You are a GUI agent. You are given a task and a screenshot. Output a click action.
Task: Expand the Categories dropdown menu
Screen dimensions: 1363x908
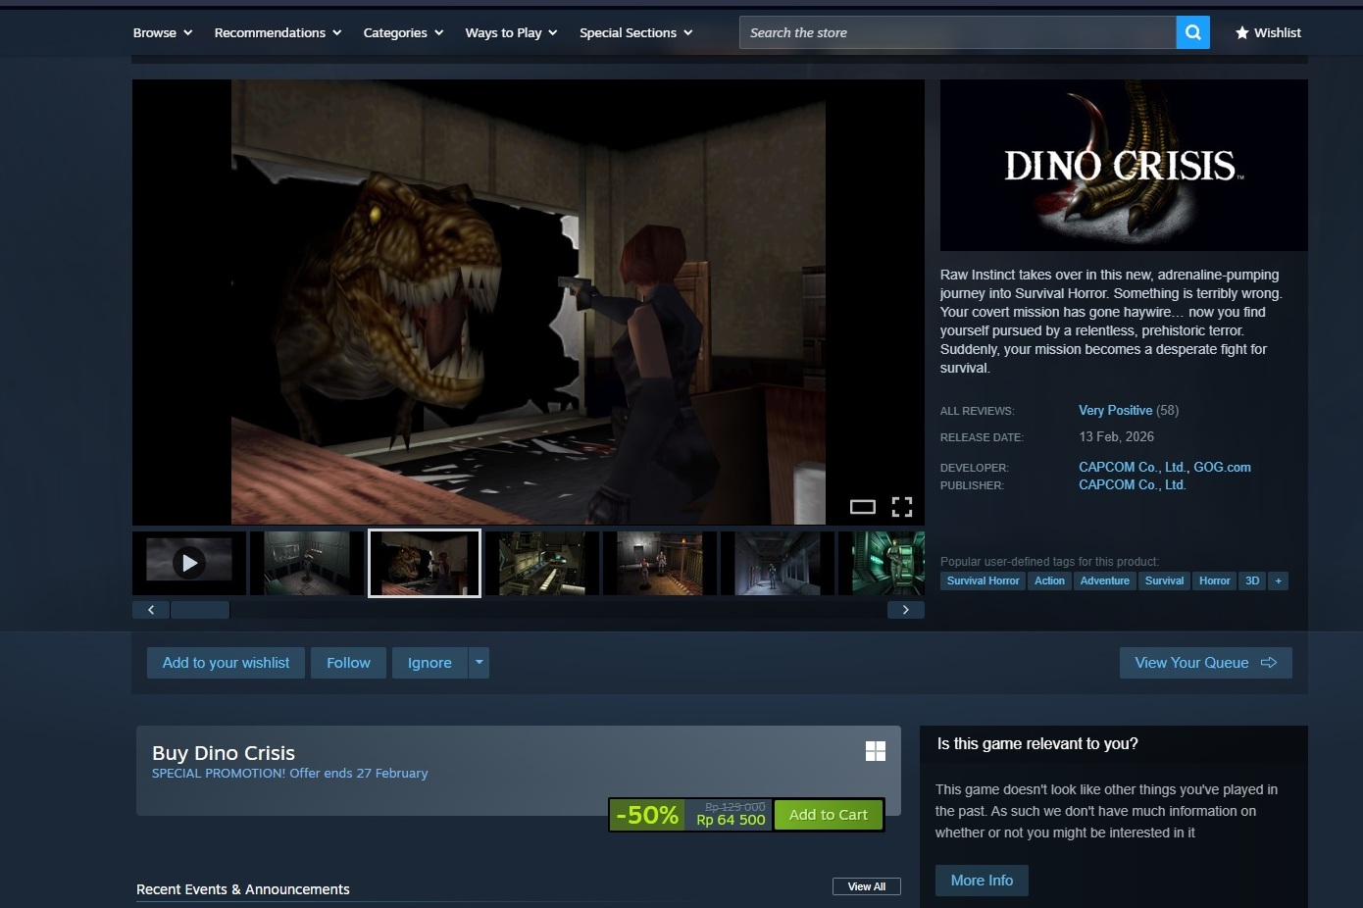pos(403,33)
